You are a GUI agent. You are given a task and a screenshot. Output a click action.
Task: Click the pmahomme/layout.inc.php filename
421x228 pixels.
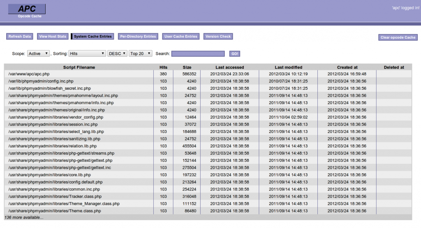63,96
